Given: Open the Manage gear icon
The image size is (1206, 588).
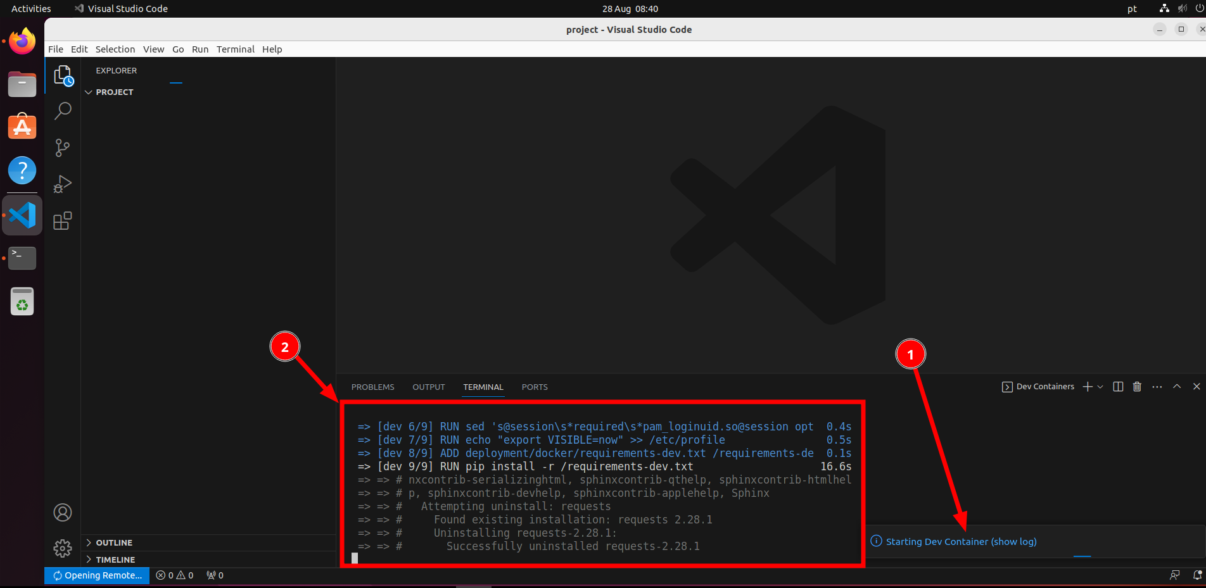Looking at the screenshot, I should pyautogui.click(x=63, y=548).
